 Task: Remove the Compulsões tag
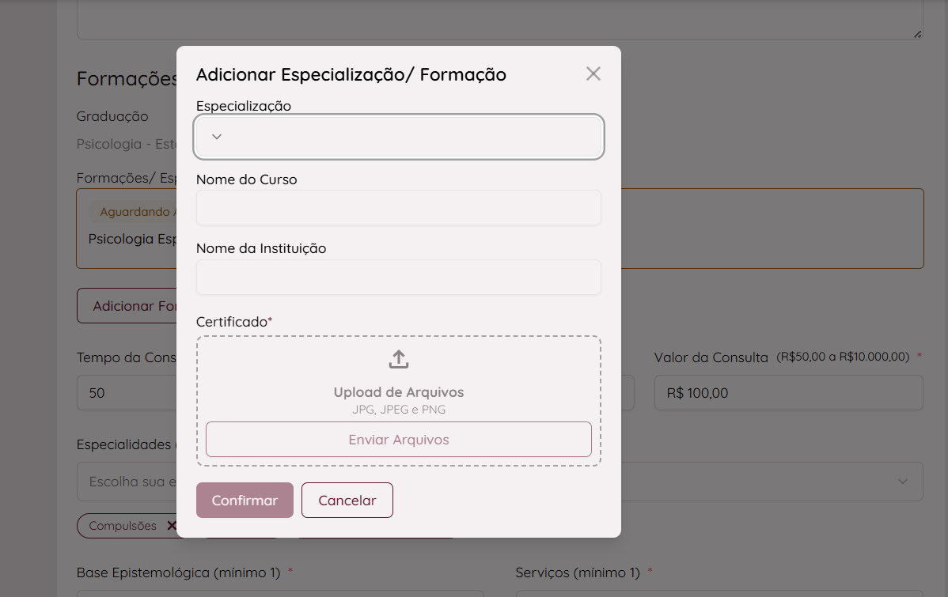pos(171,526)
